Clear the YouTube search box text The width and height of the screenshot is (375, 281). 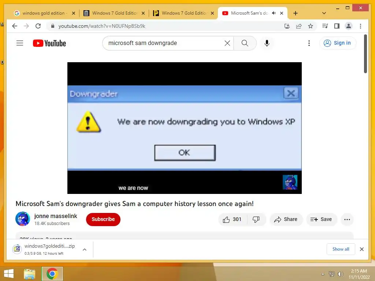[227, 43]
